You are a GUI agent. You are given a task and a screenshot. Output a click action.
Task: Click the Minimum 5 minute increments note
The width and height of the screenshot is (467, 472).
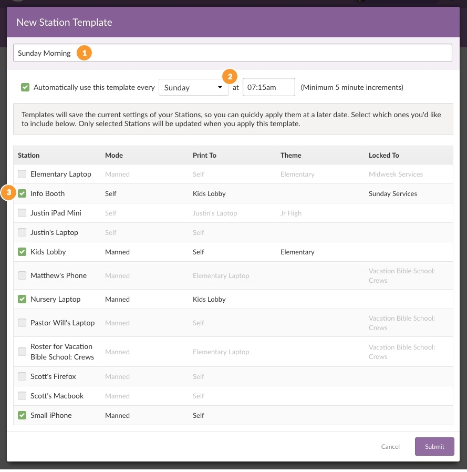click(x=352, y=87)
